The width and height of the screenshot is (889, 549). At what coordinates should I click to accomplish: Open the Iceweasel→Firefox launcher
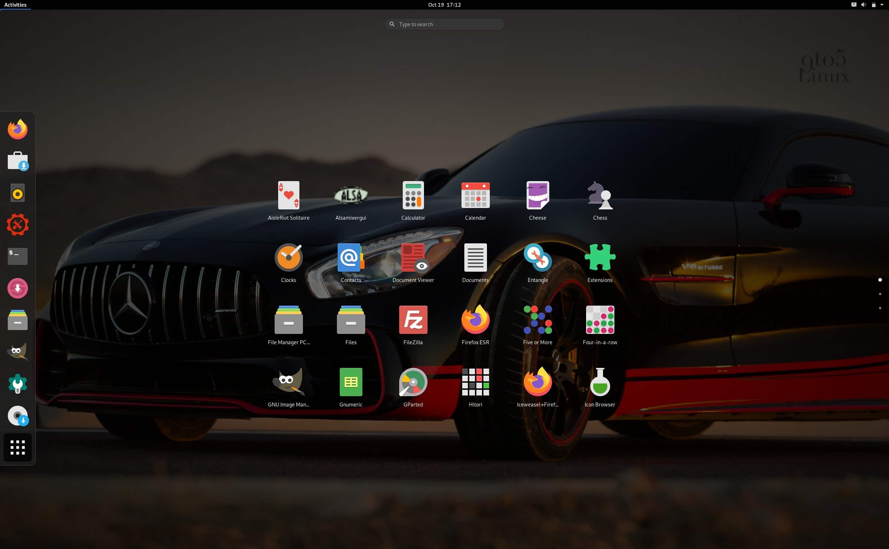[538, 387]
